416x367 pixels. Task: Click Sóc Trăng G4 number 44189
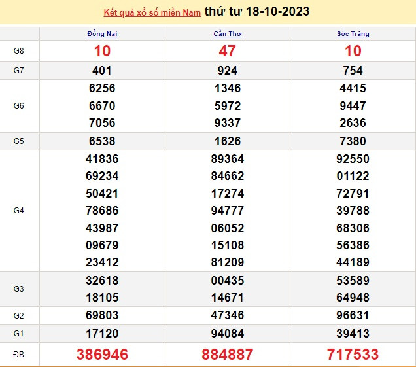353,262
